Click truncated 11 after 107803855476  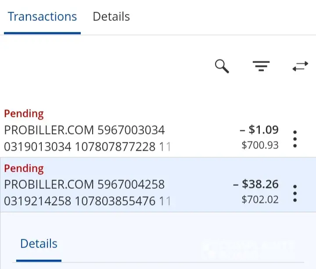(165, 201)
